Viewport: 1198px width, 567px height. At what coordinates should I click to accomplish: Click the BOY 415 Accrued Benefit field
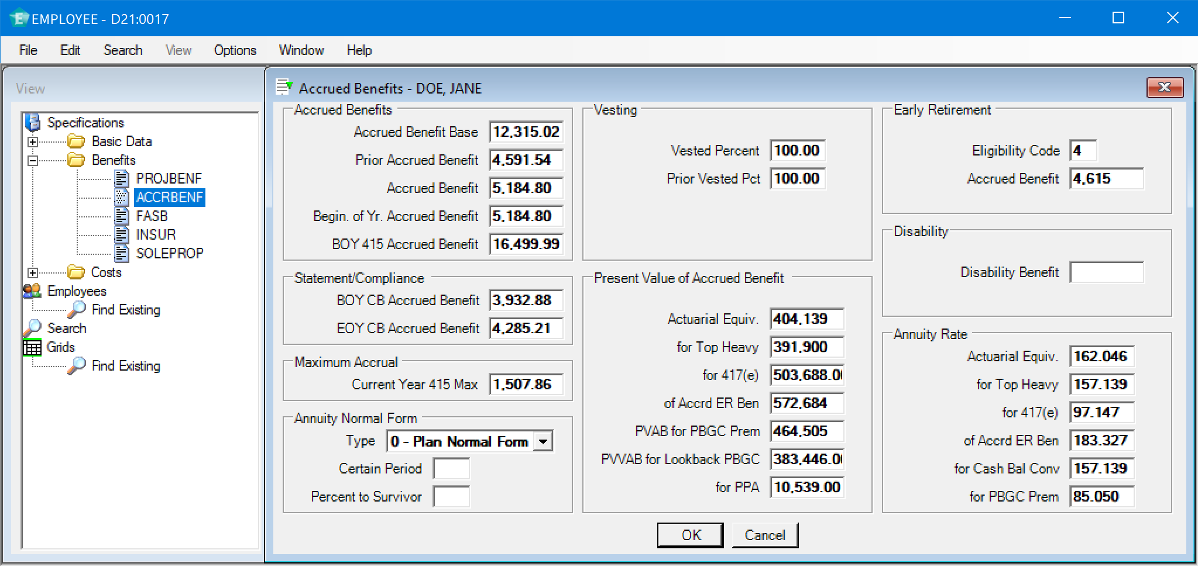[526, 244]
